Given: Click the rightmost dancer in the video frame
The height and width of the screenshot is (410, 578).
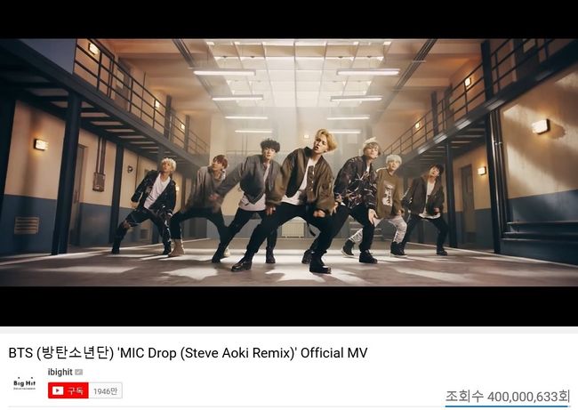Looking at the screenshot, I should coord(426,209).
